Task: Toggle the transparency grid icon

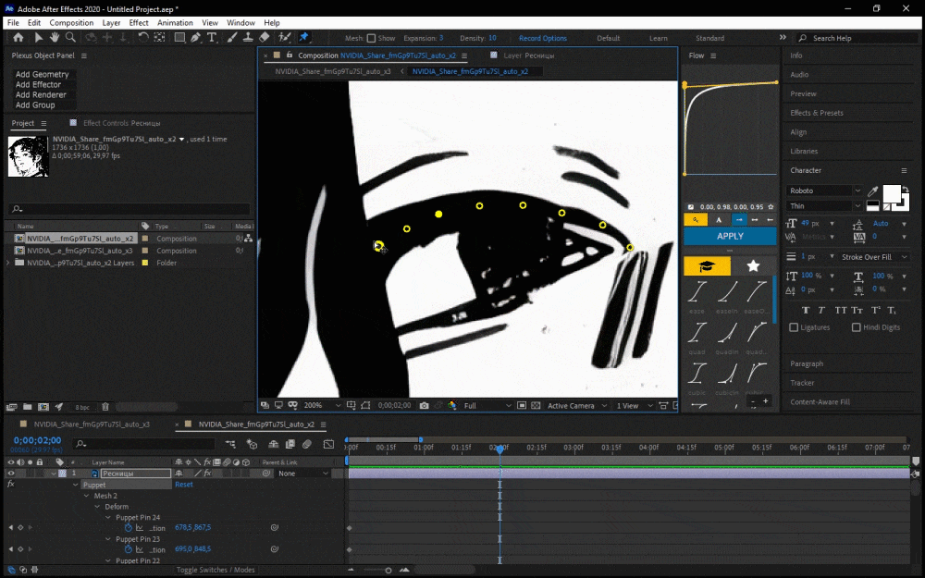Action: 536,406
